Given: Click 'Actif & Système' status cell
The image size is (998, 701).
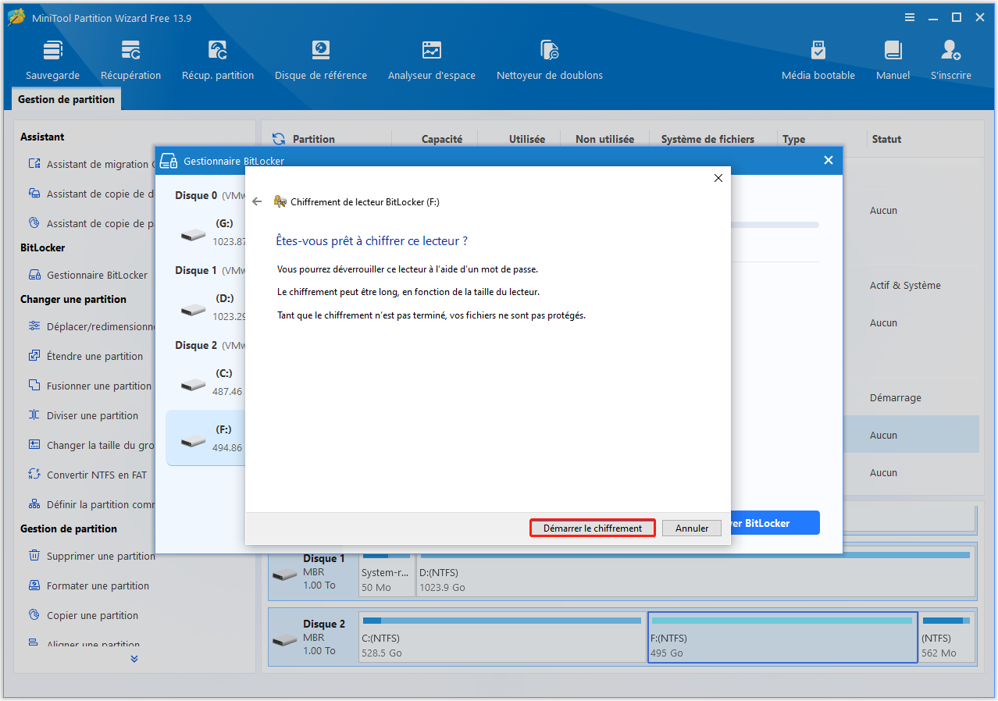Looking at the screenshot, I should click(905, 285).
